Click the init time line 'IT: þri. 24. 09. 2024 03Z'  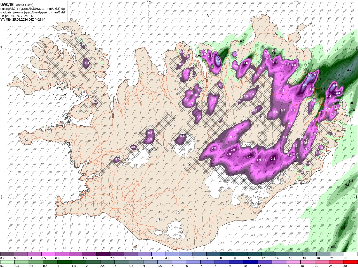17,16
